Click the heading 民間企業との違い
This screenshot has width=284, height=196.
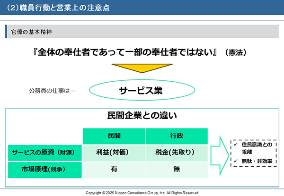coord(142,115)
